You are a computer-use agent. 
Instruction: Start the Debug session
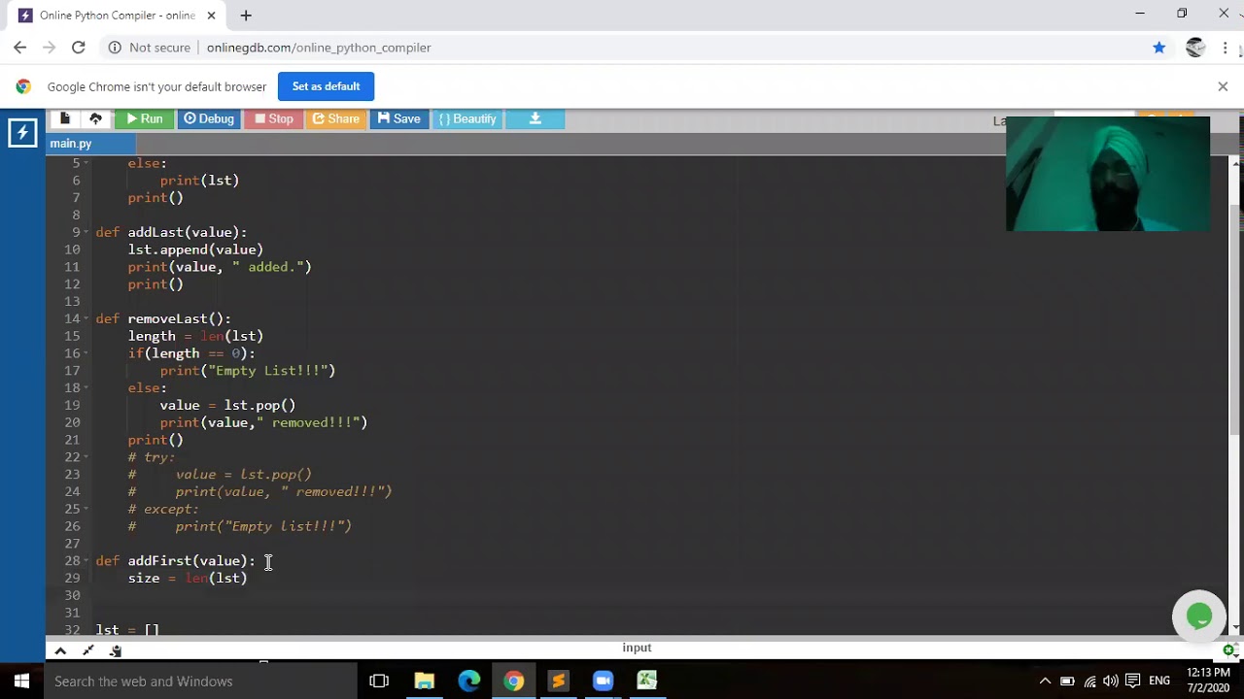point(209,118)
